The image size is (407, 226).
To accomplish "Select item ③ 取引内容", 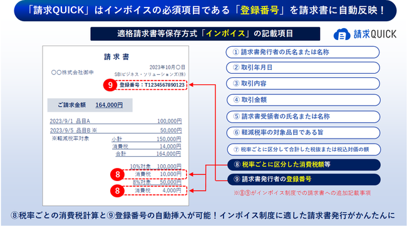I will pos(303,84).
